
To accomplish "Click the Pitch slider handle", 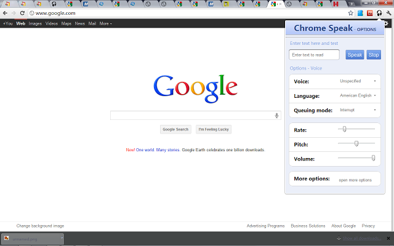I will point(356,143).
